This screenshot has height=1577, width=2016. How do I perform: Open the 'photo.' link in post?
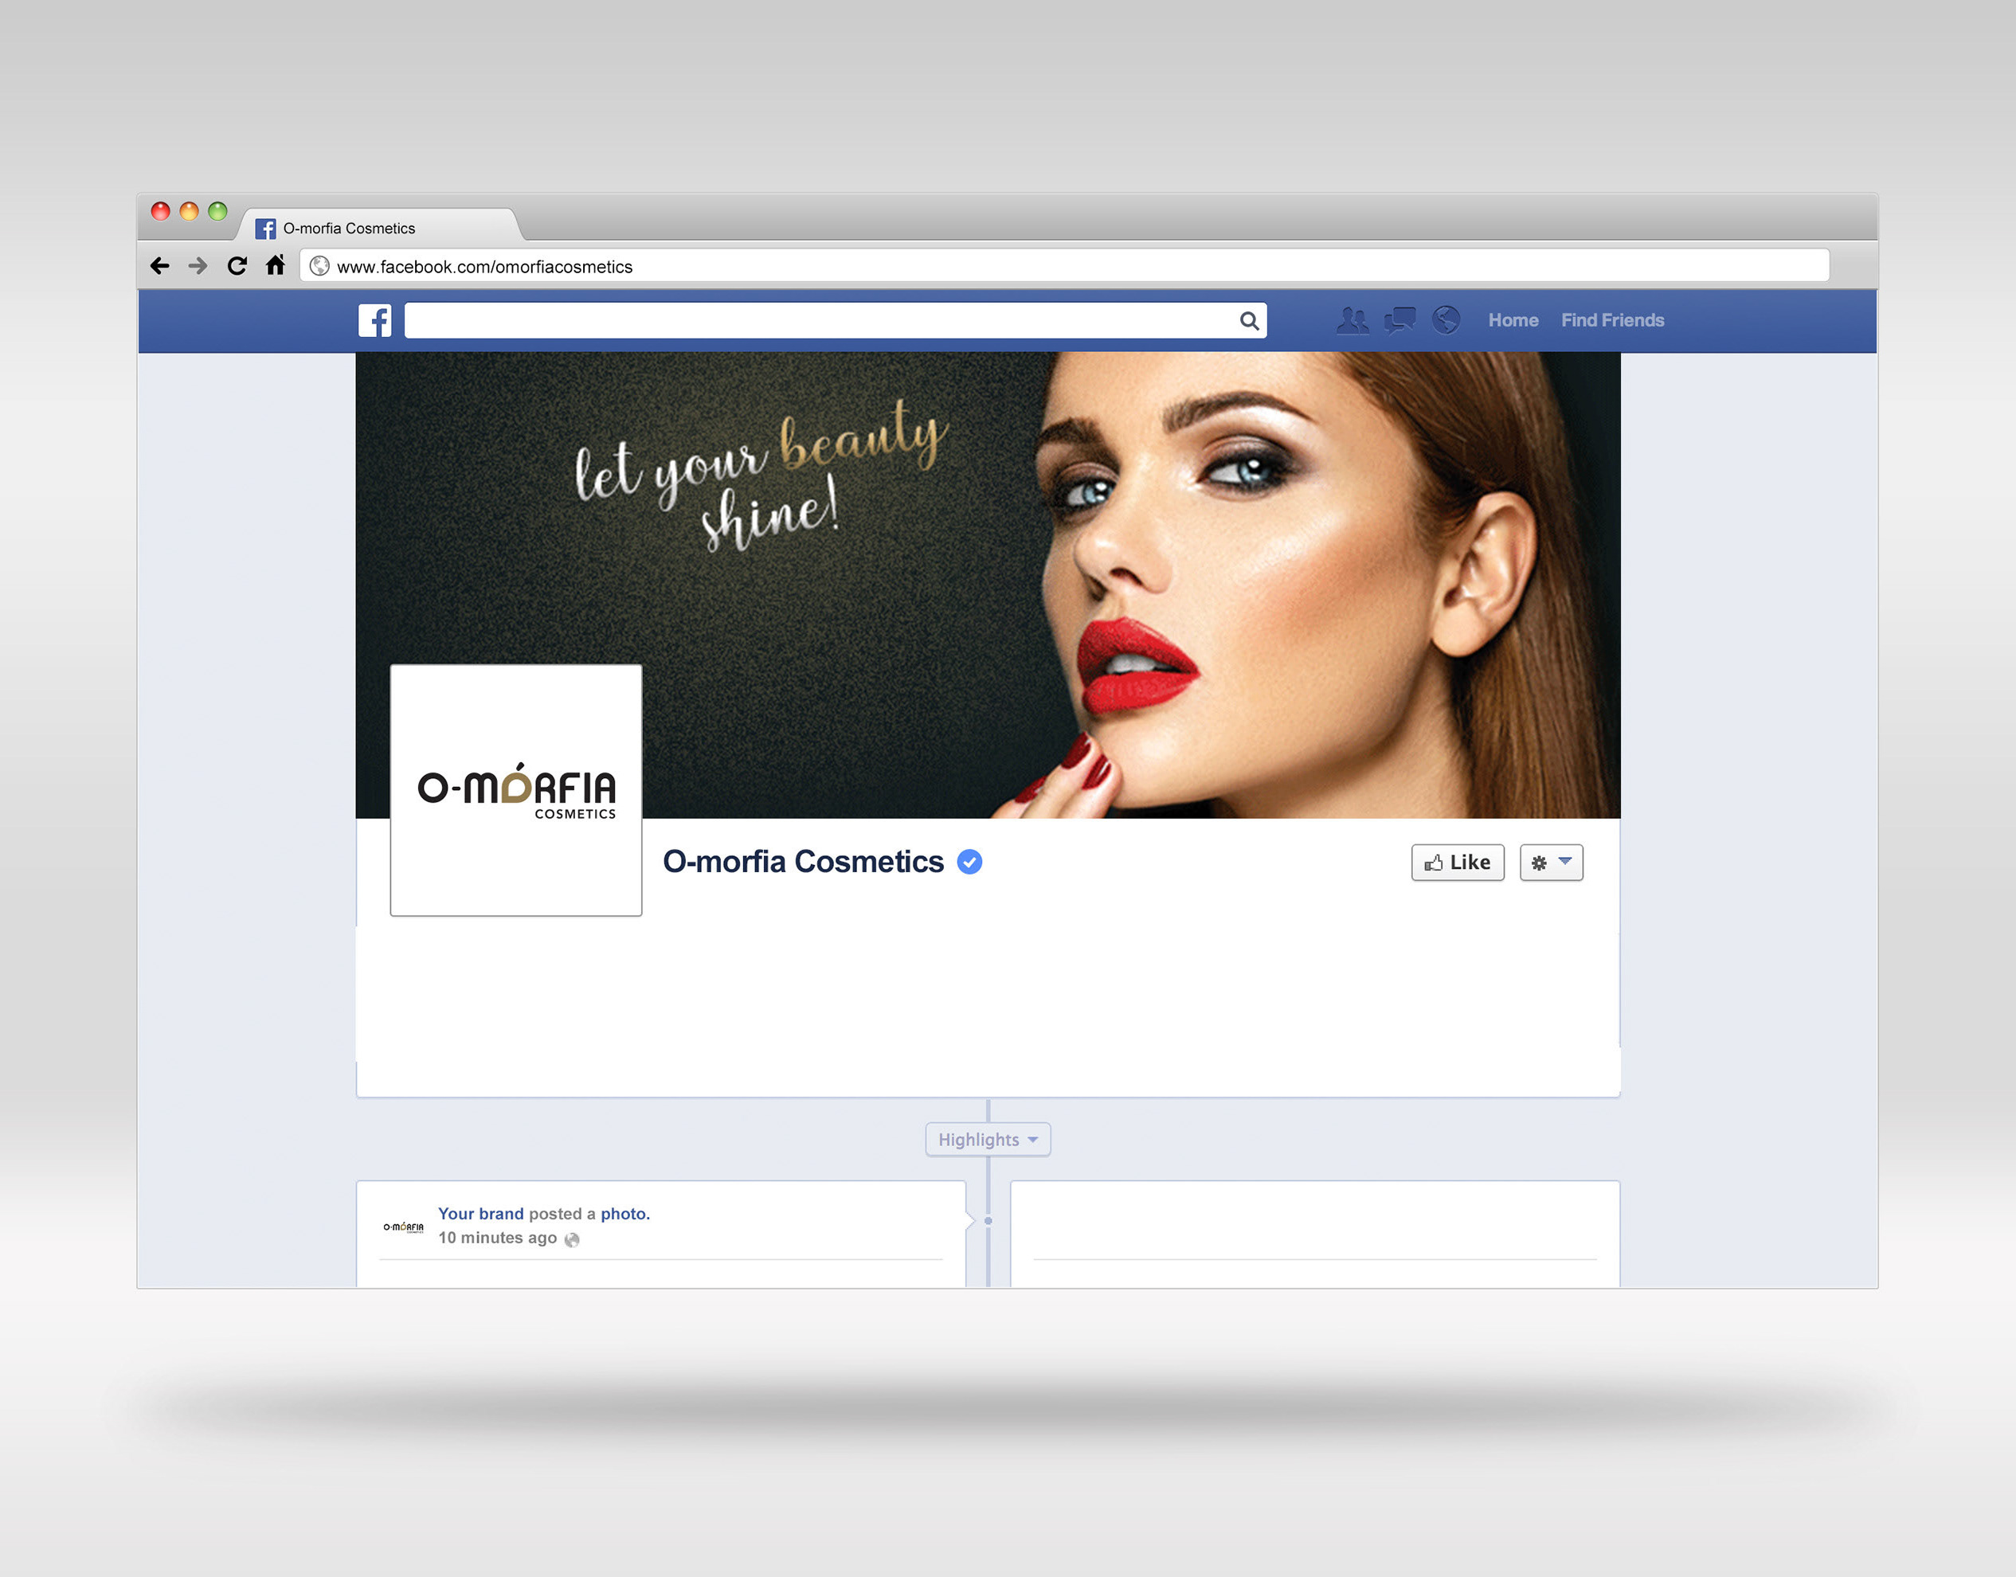point(625,1213)
